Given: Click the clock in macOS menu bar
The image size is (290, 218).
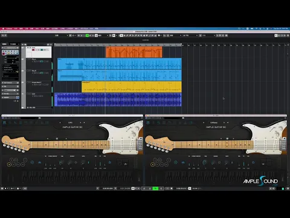Looking at the screenshot, I should (x=281, y=28).
